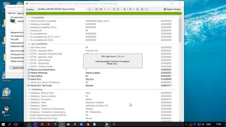Restore profile to NVIDIA defaults via green logo icon
Screen dimensions: 226x127
click(101, 9)
